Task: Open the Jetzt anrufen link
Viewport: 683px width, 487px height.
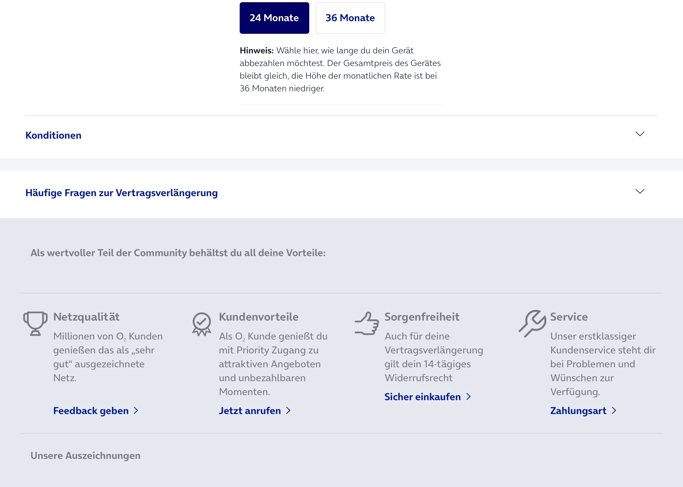Action: tap(255, 411)
